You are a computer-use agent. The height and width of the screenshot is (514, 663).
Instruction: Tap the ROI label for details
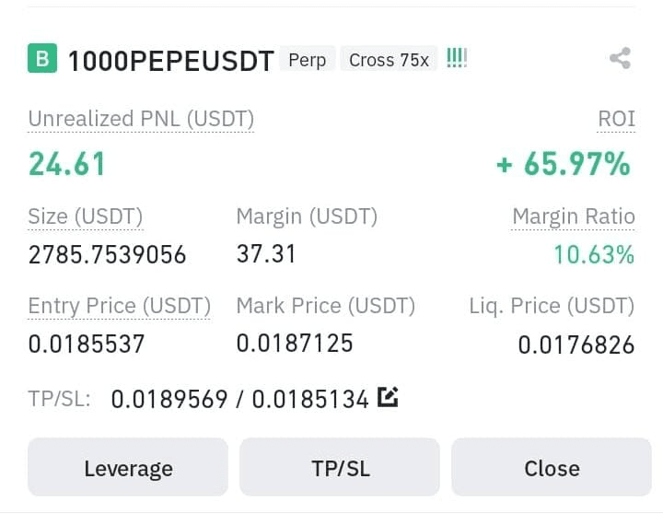click(616, 119)
